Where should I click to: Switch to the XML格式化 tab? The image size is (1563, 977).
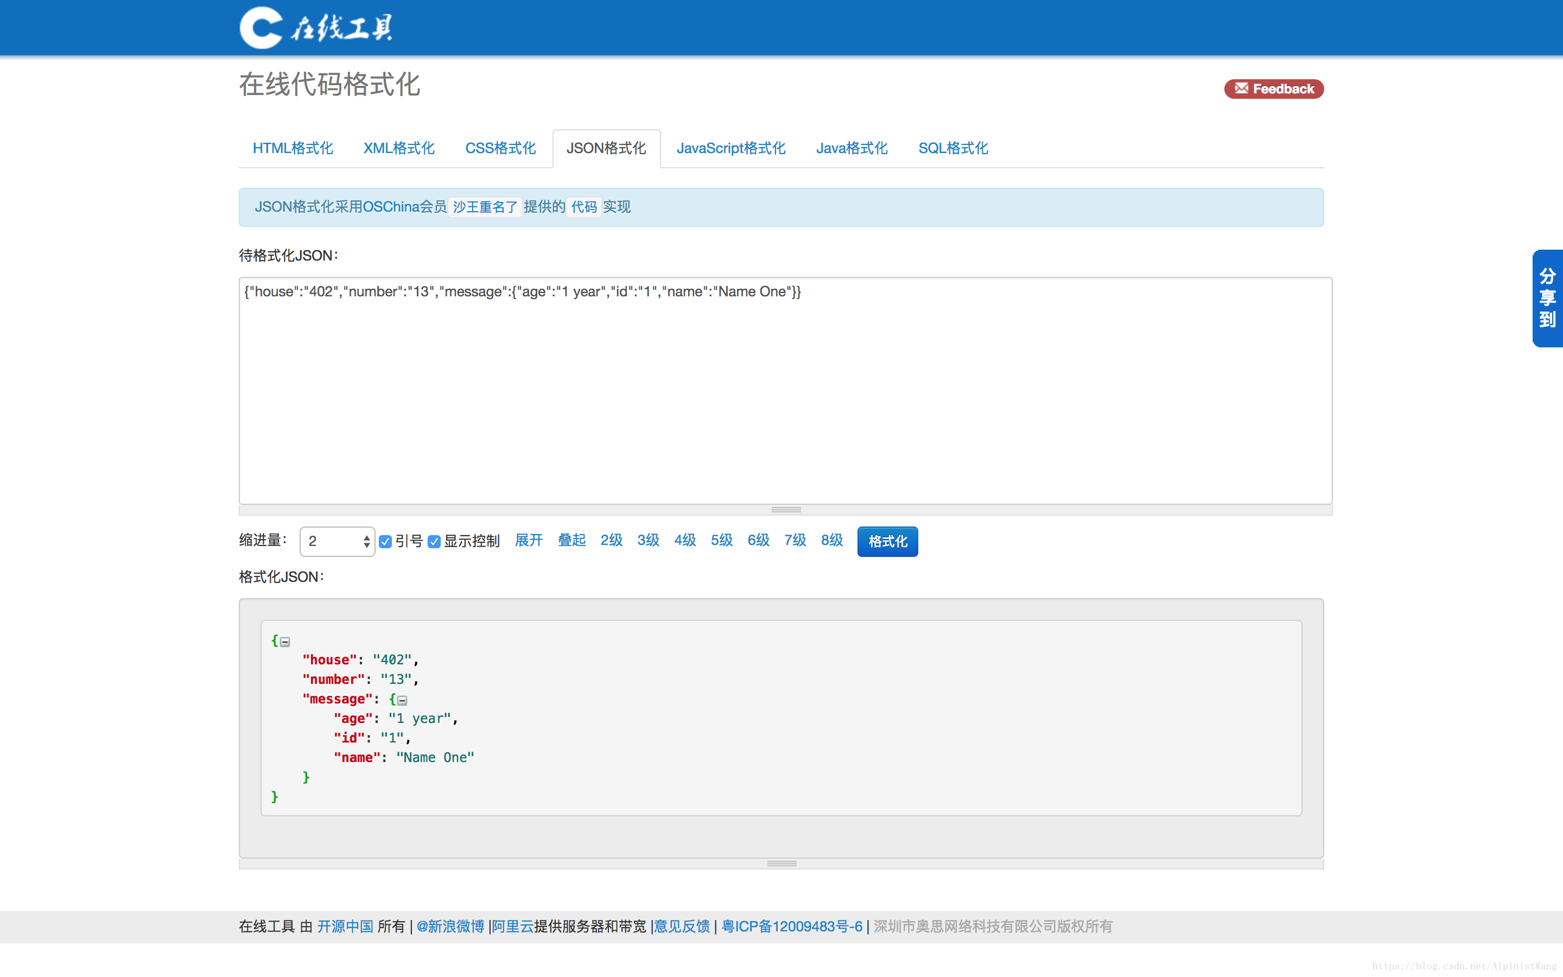point(398,148)
